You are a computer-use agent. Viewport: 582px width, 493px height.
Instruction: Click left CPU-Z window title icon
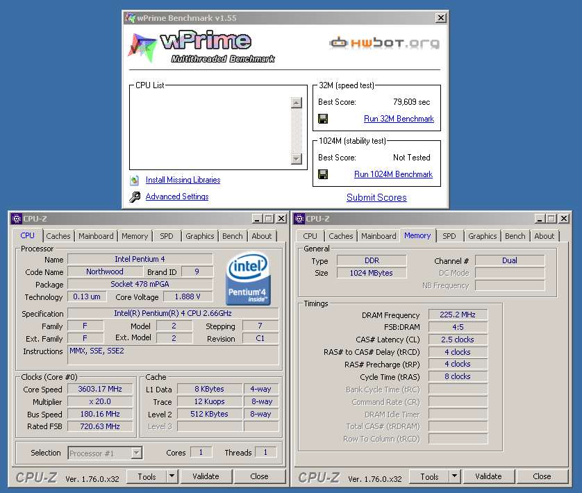(x=17, y=219)
